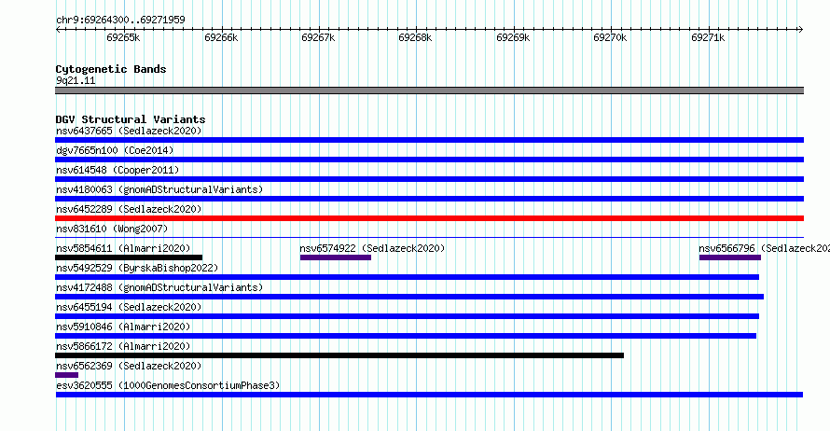Click the 69265k ruler mark
830x431 pixels.
point(123,37)
